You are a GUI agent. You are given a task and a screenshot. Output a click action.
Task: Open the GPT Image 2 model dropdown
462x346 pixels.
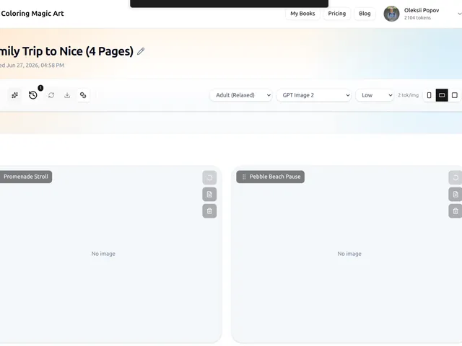pyautogui.click(x=314, y=95)
